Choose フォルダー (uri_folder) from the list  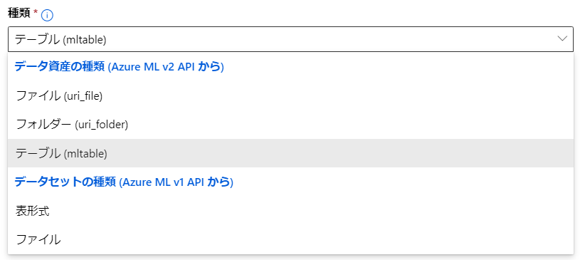[x=290, y=125]
